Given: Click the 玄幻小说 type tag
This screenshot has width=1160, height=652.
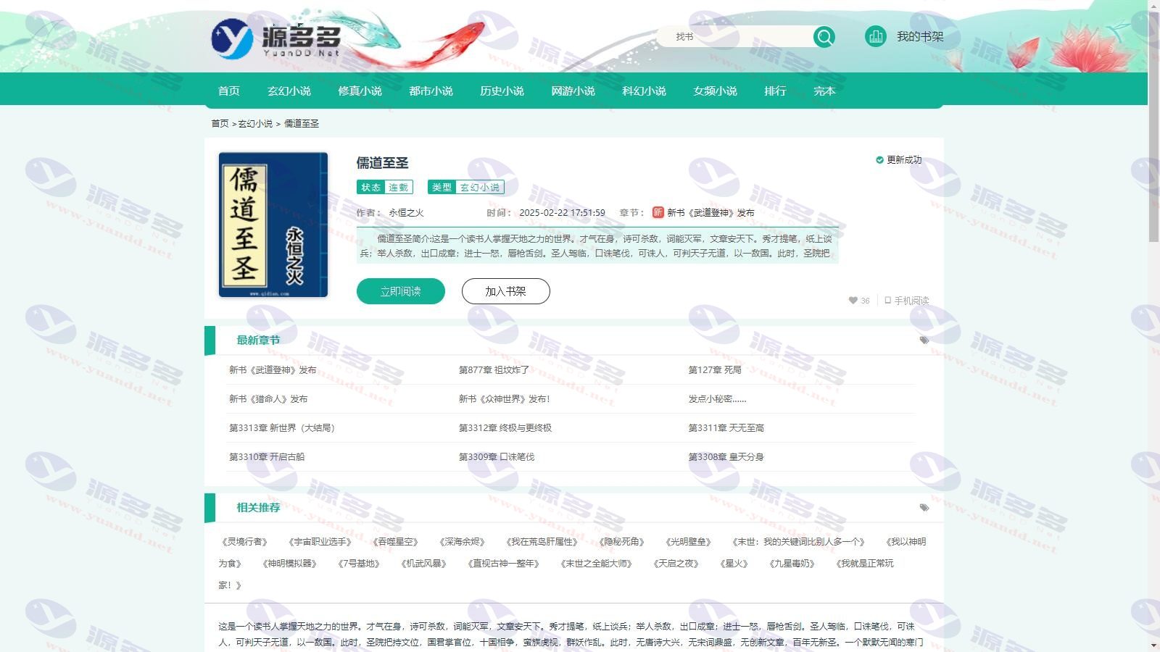Looking at the screenshot, I should click(480, 188).
